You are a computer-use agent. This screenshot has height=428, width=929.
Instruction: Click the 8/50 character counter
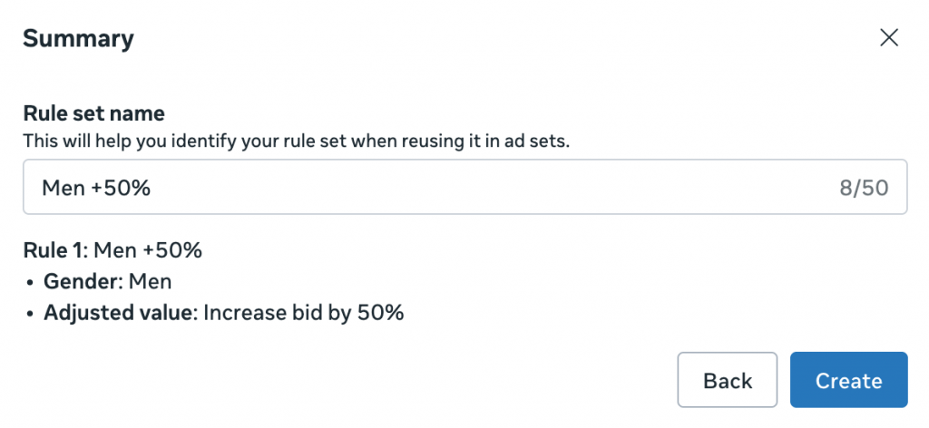[x=862, y=189]
